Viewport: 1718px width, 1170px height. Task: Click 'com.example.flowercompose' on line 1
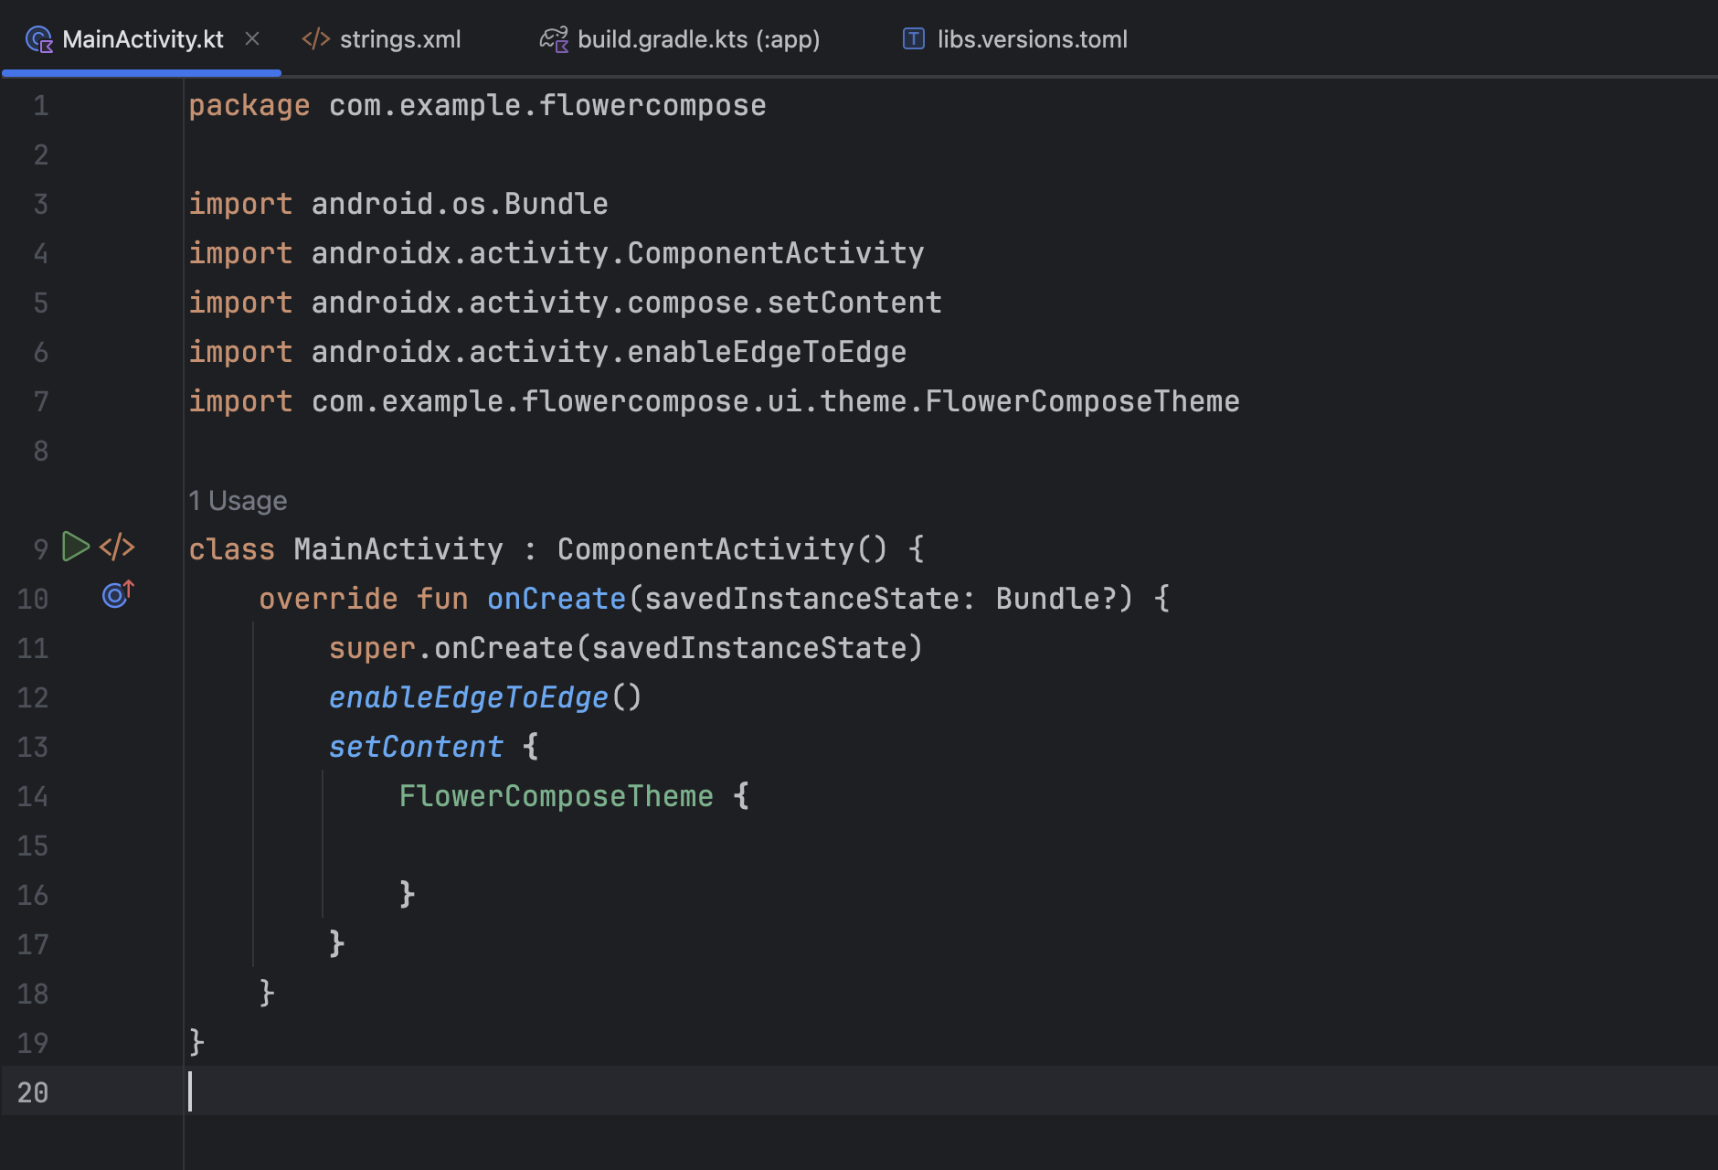point(547,105)
